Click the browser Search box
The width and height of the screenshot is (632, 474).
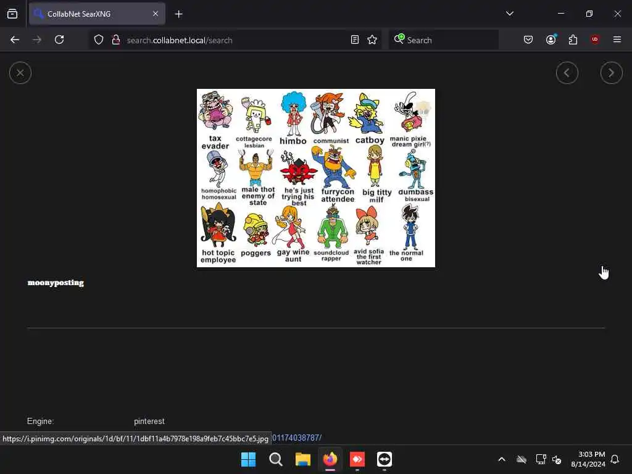[x=443, y=40]
